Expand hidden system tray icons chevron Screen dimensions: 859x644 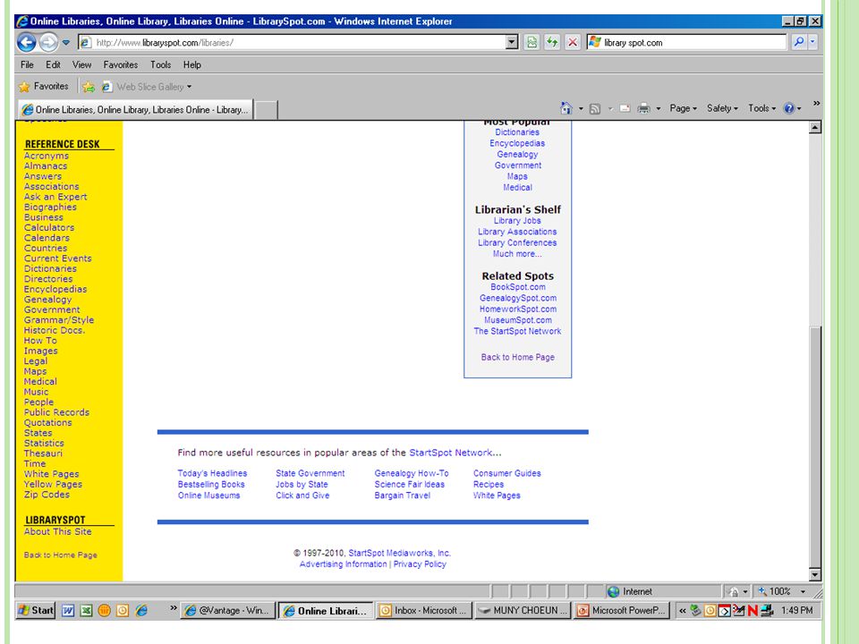tap(683, 611)
